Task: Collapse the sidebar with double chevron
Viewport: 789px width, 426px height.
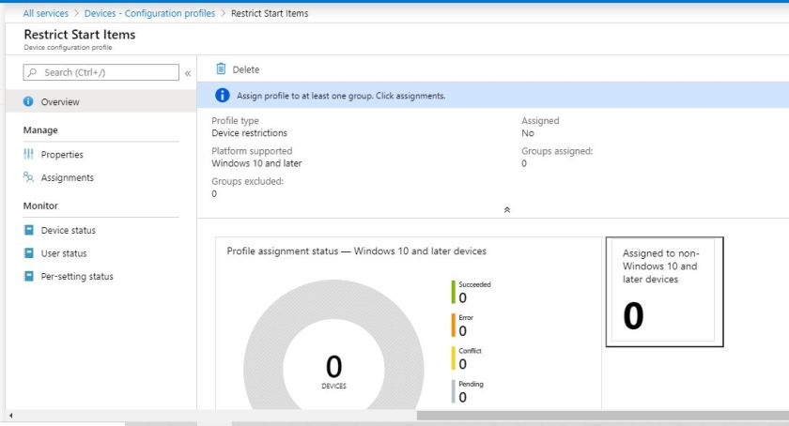Action: click(187, 72)
